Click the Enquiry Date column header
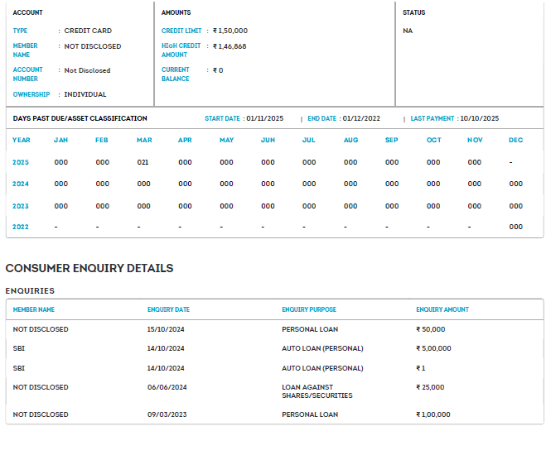The height and width of the screenshot is (455, 551). [168, 309]
